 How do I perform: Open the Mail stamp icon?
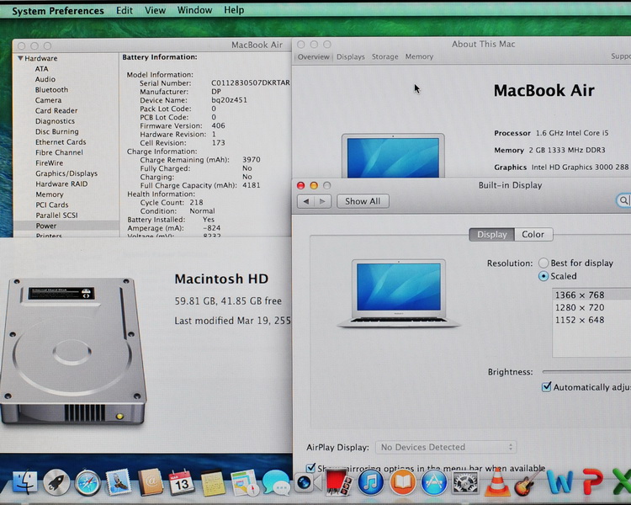(119, 481)
